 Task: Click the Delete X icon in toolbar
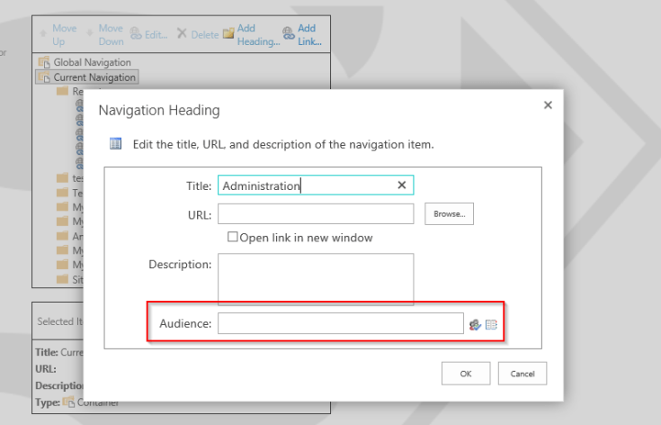coord(182,34)
